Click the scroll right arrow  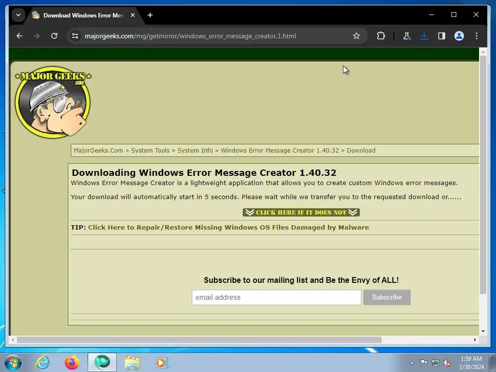(x=475, y=340)
